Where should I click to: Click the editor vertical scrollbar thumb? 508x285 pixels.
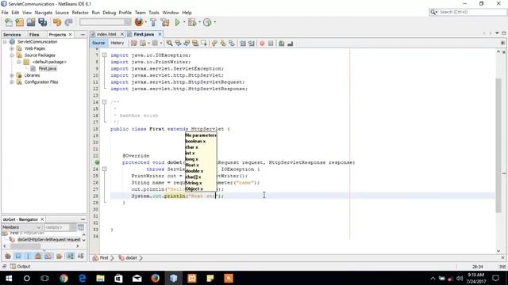(x=498, y=146)
